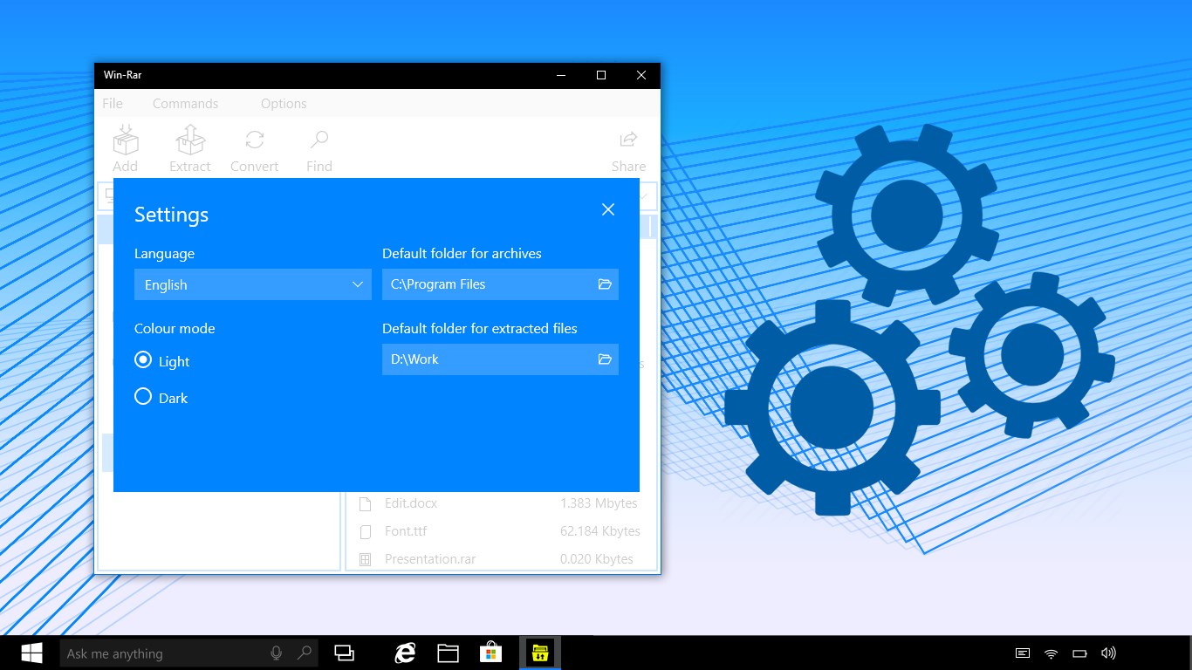The height and width of the screenshot is (670, 1192).
Task: Click the archive icon beside Presentation.rar
Action: [366, 559]
